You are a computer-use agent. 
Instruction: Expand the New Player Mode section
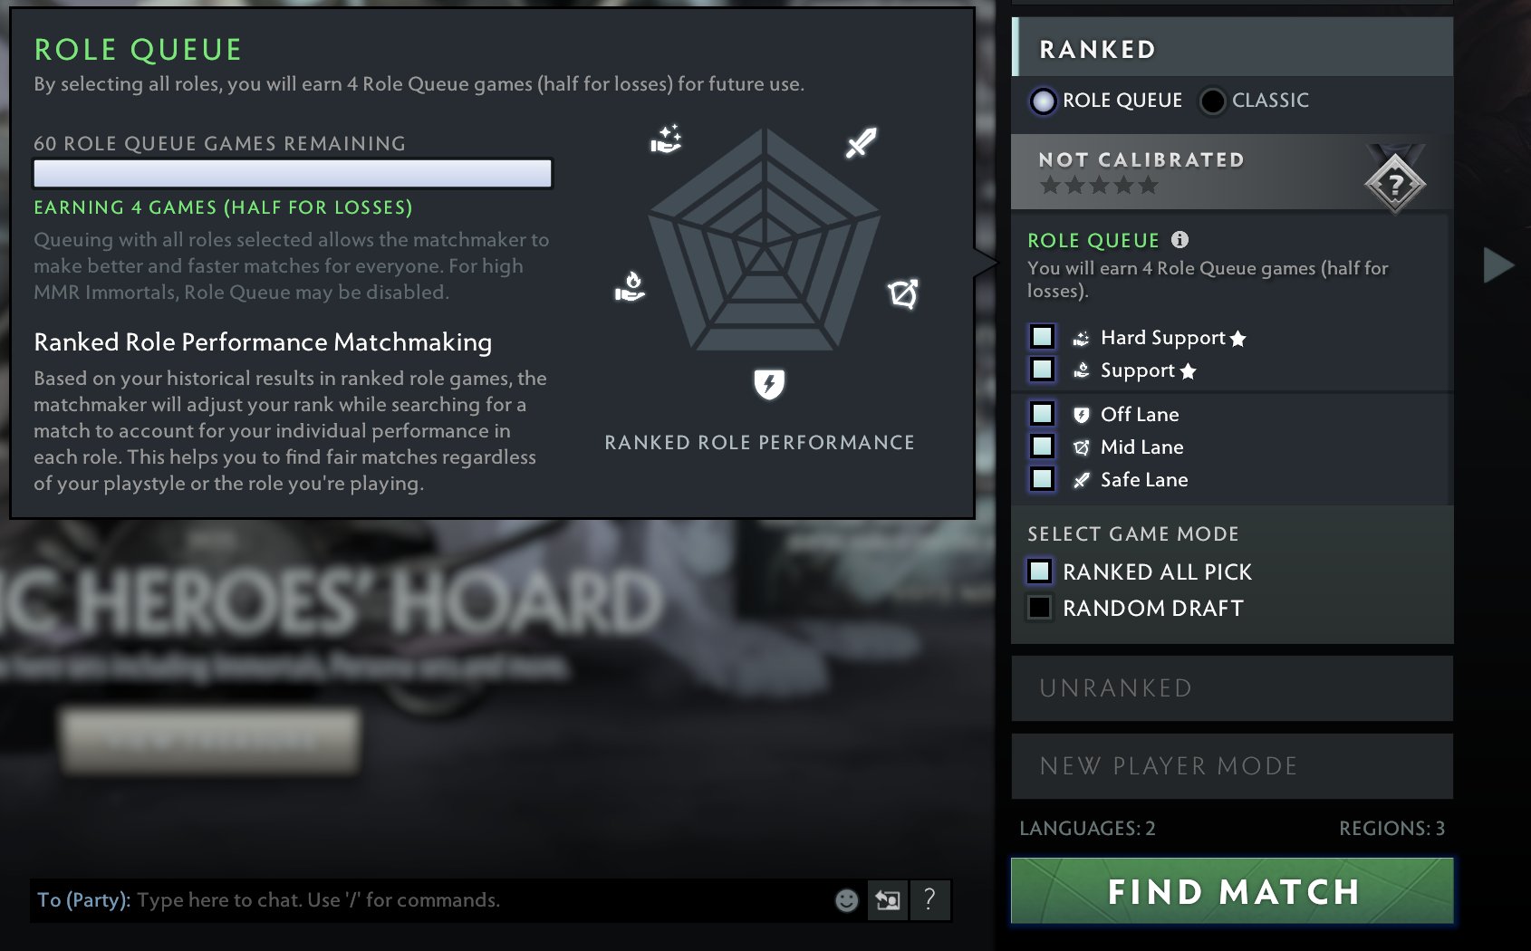[x=1232, y=766]
